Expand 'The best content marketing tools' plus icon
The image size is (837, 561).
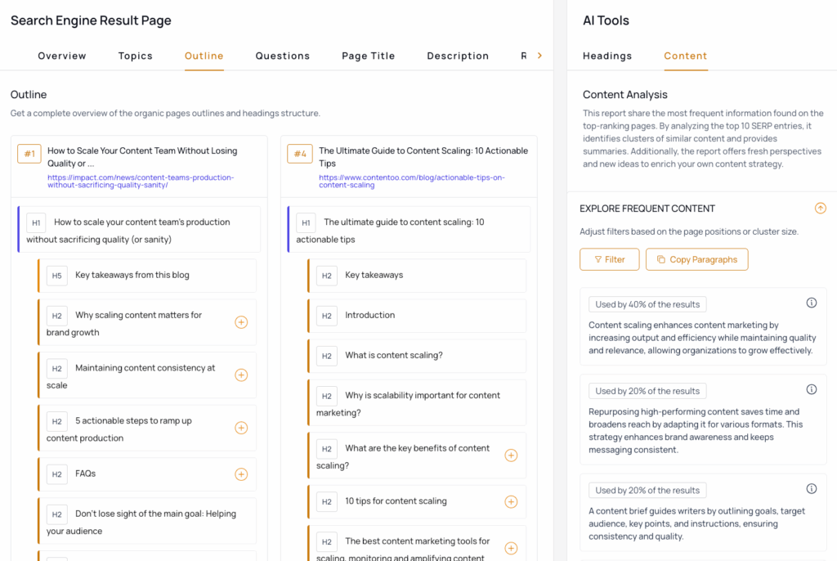pos(511,548)
